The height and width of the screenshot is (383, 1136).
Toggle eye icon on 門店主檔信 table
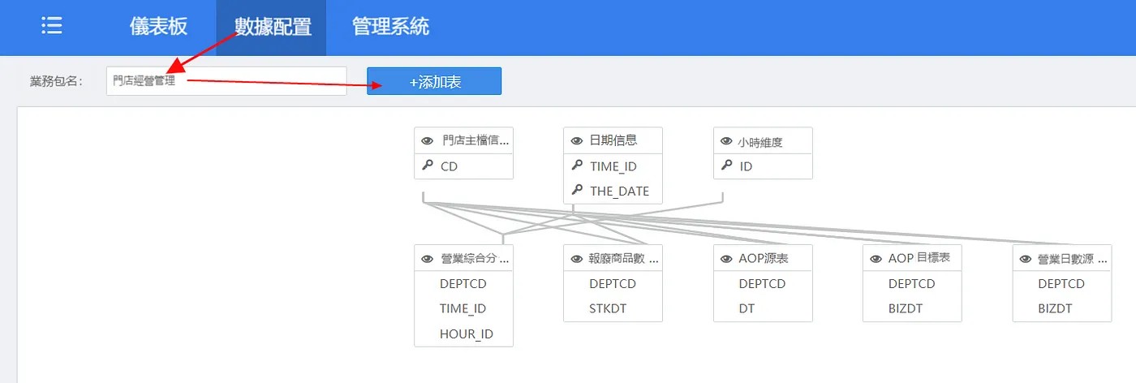pos(428,140)
